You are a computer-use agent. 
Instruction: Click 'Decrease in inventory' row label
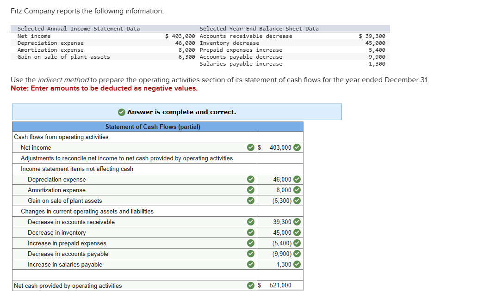57,232
